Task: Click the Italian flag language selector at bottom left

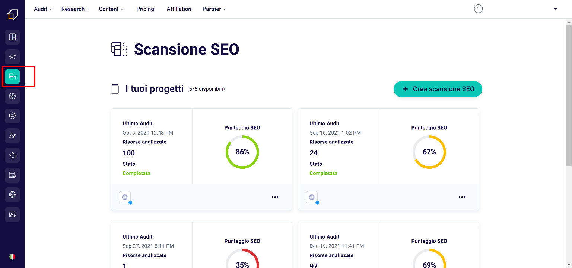Action: coord(12,256)
